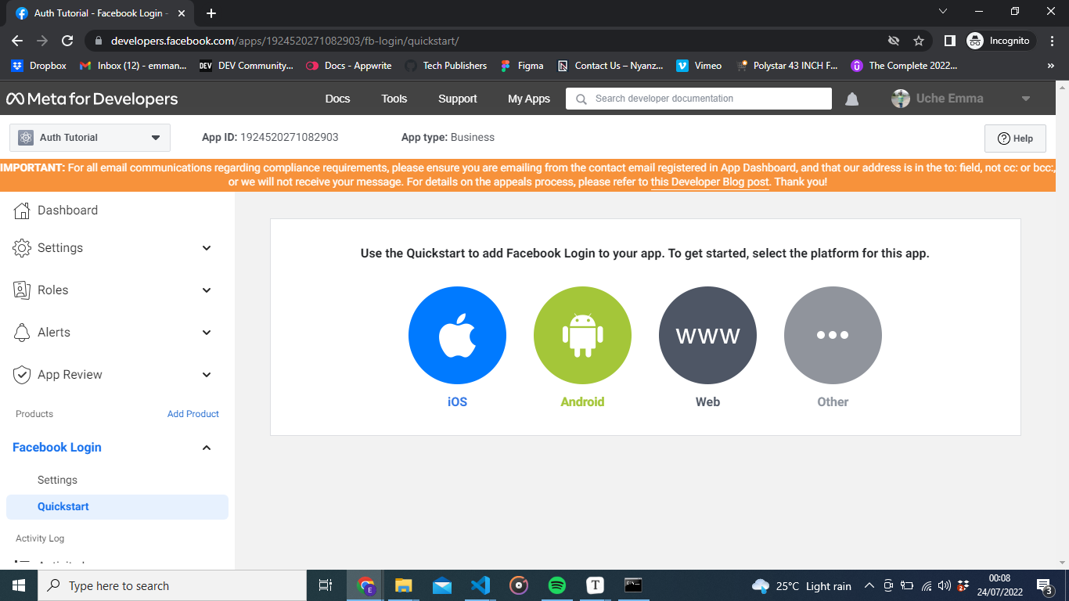Show more bookmarks with the double chevron
Screen dimensions: 1069x601
[x=1051, y=66]
